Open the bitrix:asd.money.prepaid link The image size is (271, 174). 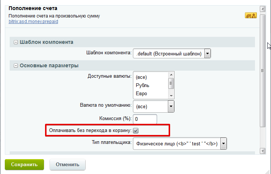(34, 22)
